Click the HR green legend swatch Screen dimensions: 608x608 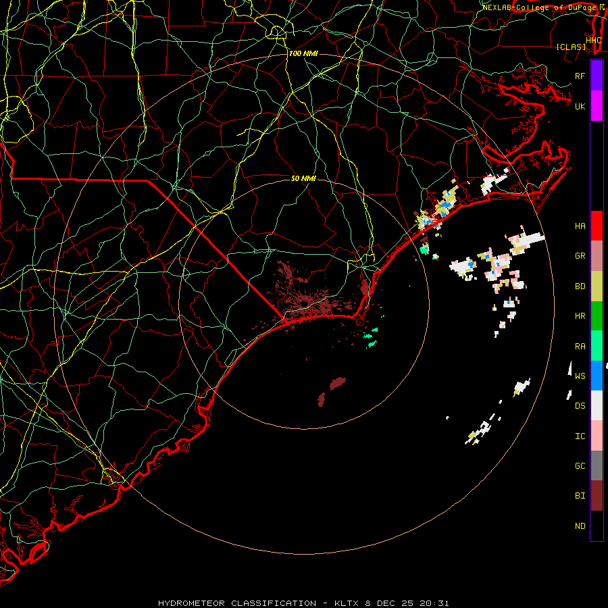coord(597,315)
